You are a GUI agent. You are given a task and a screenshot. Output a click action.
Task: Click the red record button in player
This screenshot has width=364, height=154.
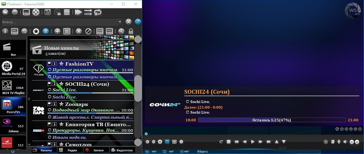(181, 142)
